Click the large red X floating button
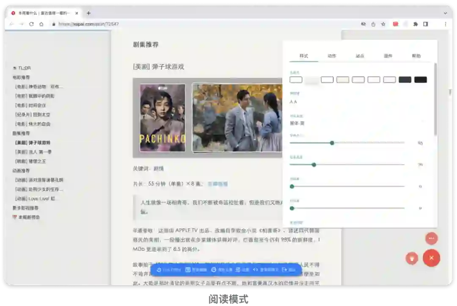Image resolution: width=457 pixels, height=306 pixels. pyautogui.click(x=431, y=258)
